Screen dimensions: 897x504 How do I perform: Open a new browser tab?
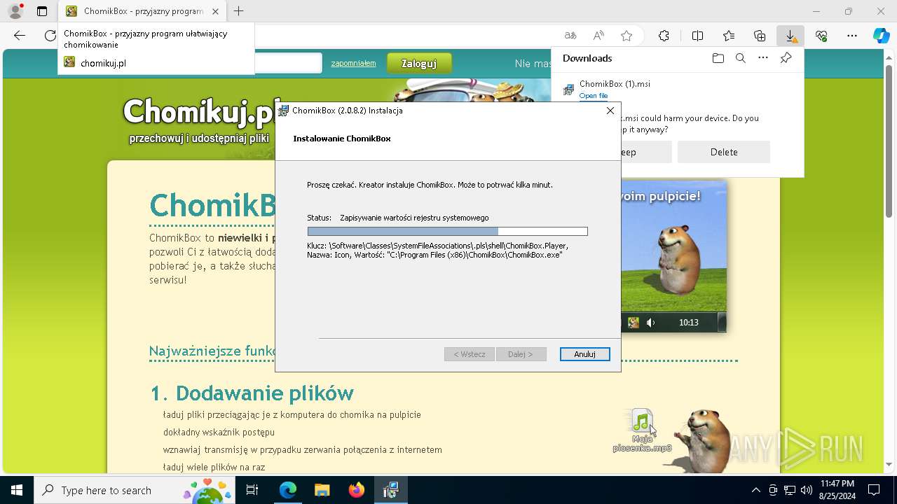click(239, 11)
